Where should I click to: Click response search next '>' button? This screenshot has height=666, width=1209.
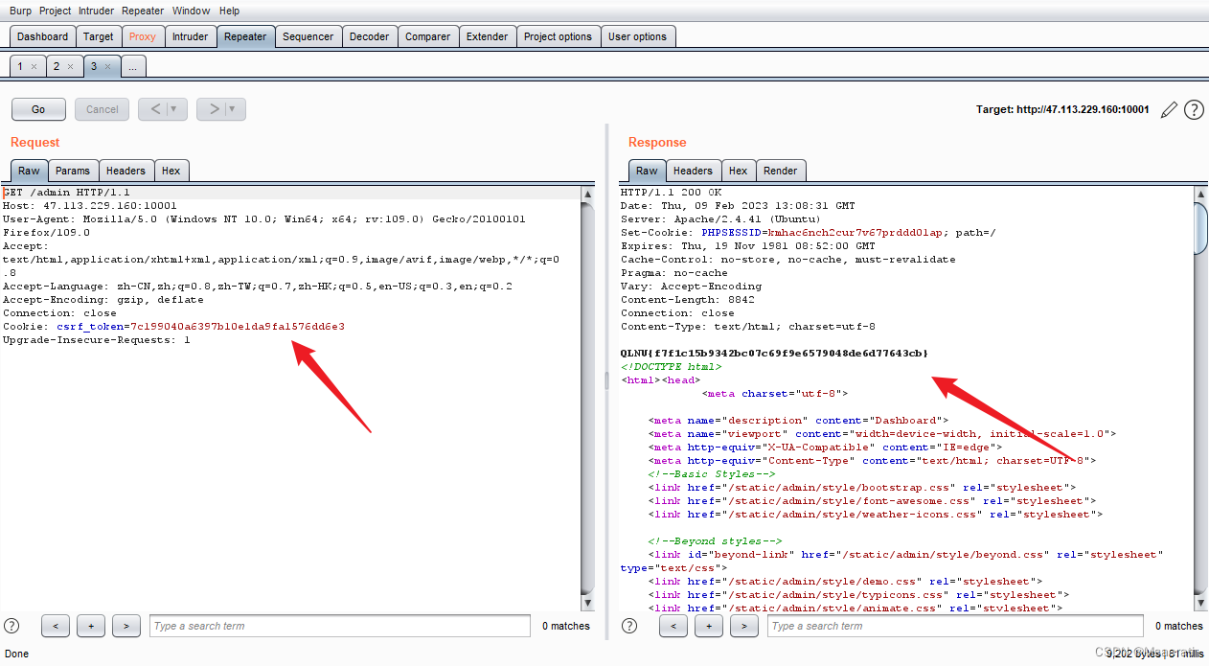pyautogui.click(x=744, y=626)
